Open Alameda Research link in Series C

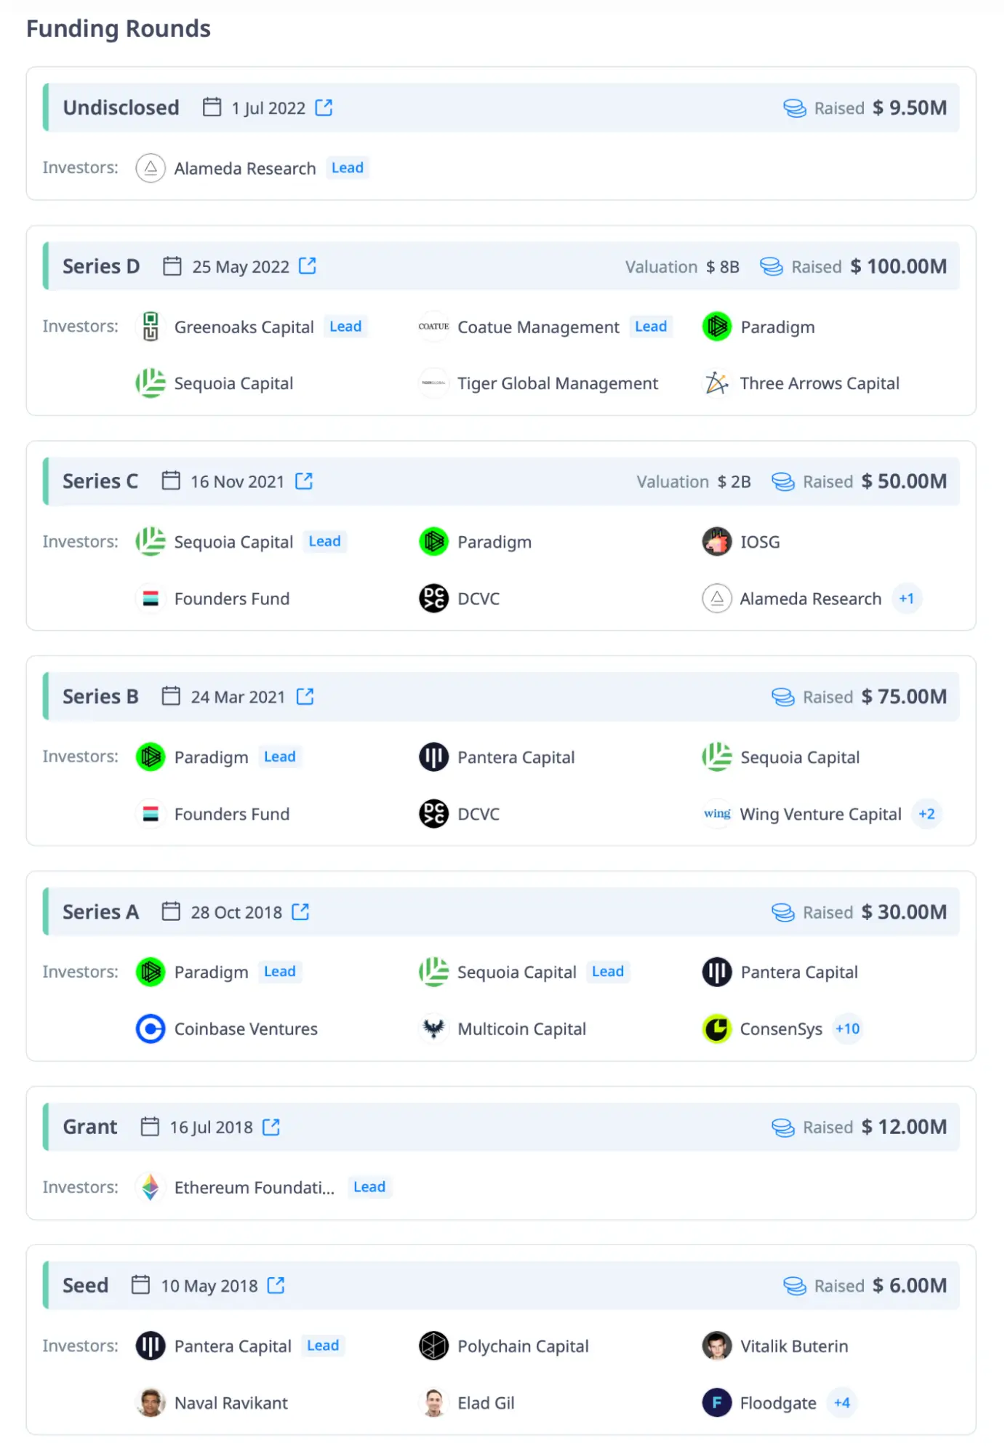coord(811,599)
